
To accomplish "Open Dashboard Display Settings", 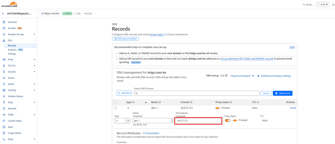I will [274, 76].
